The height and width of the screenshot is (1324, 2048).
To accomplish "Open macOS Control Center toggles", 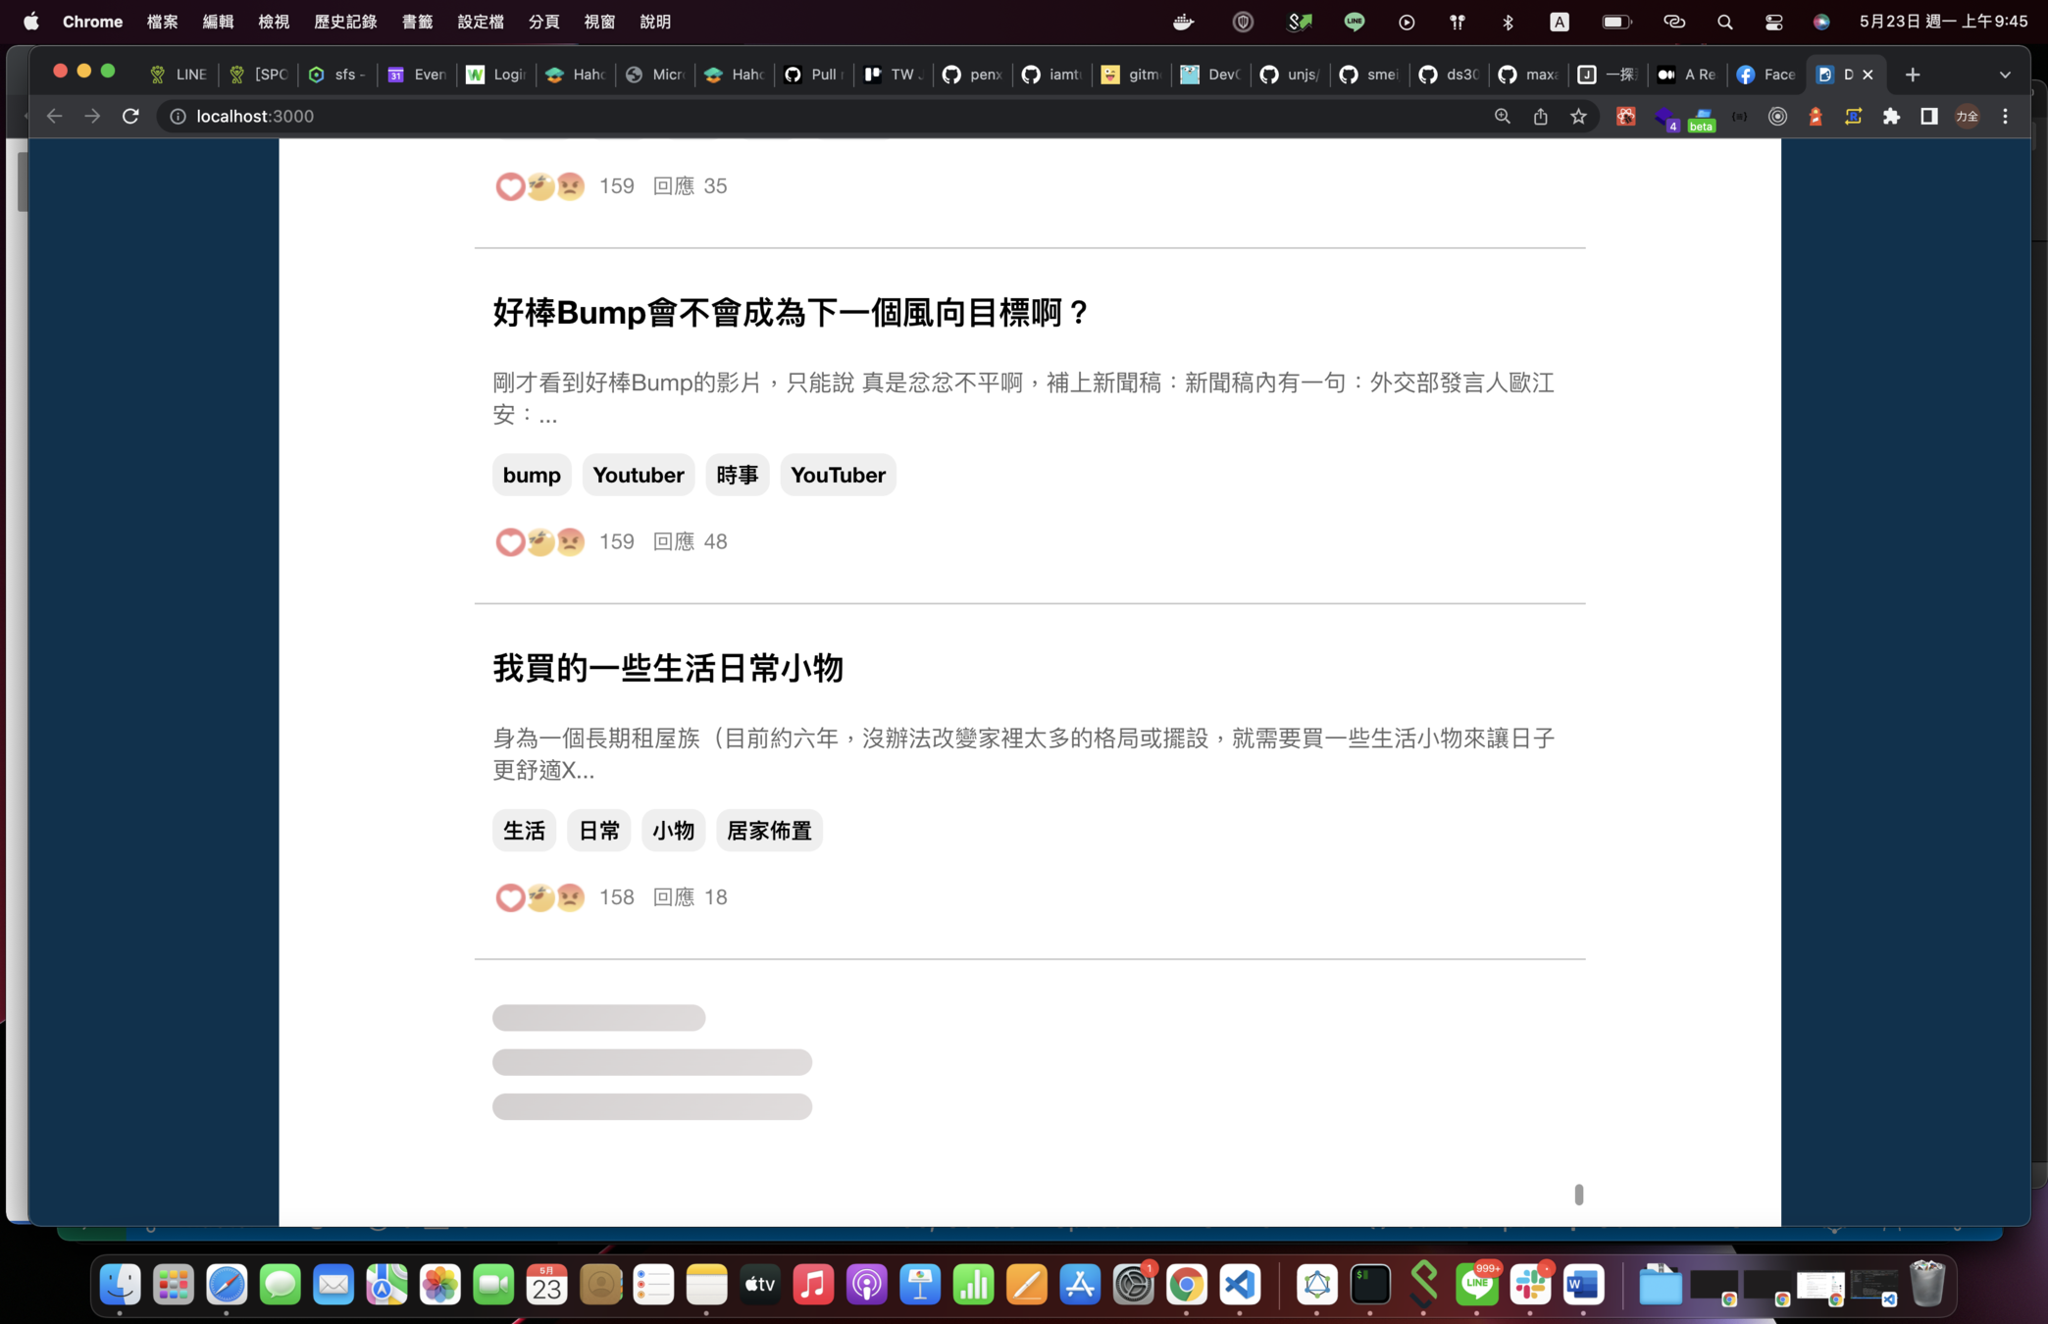I will (x=1773, y=22).
